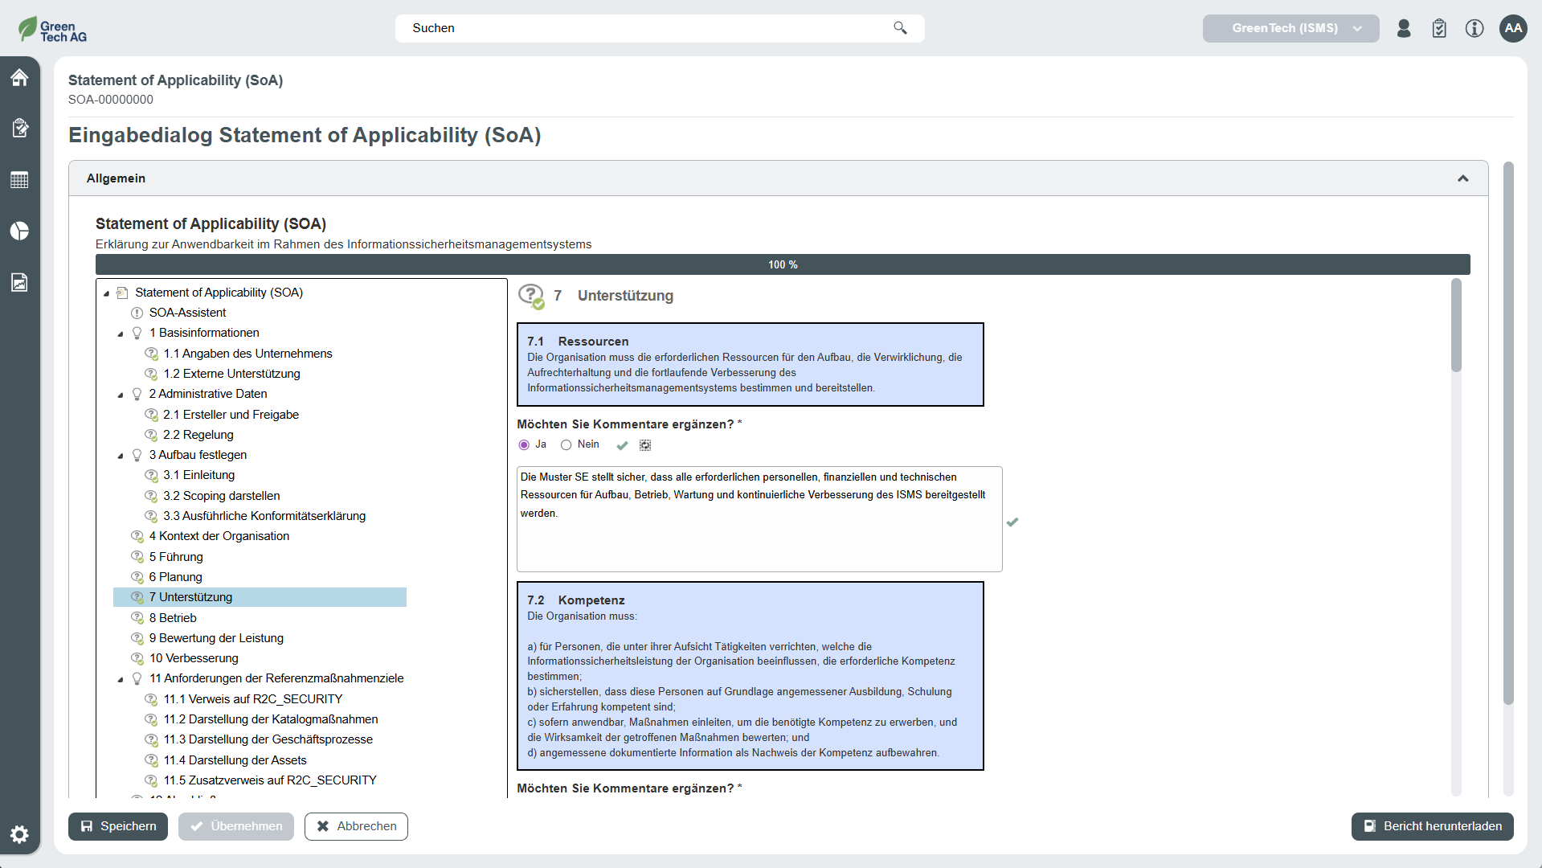1542x868 pixels.
Task: Open the table grid view icon
Action: click(19, 180)
